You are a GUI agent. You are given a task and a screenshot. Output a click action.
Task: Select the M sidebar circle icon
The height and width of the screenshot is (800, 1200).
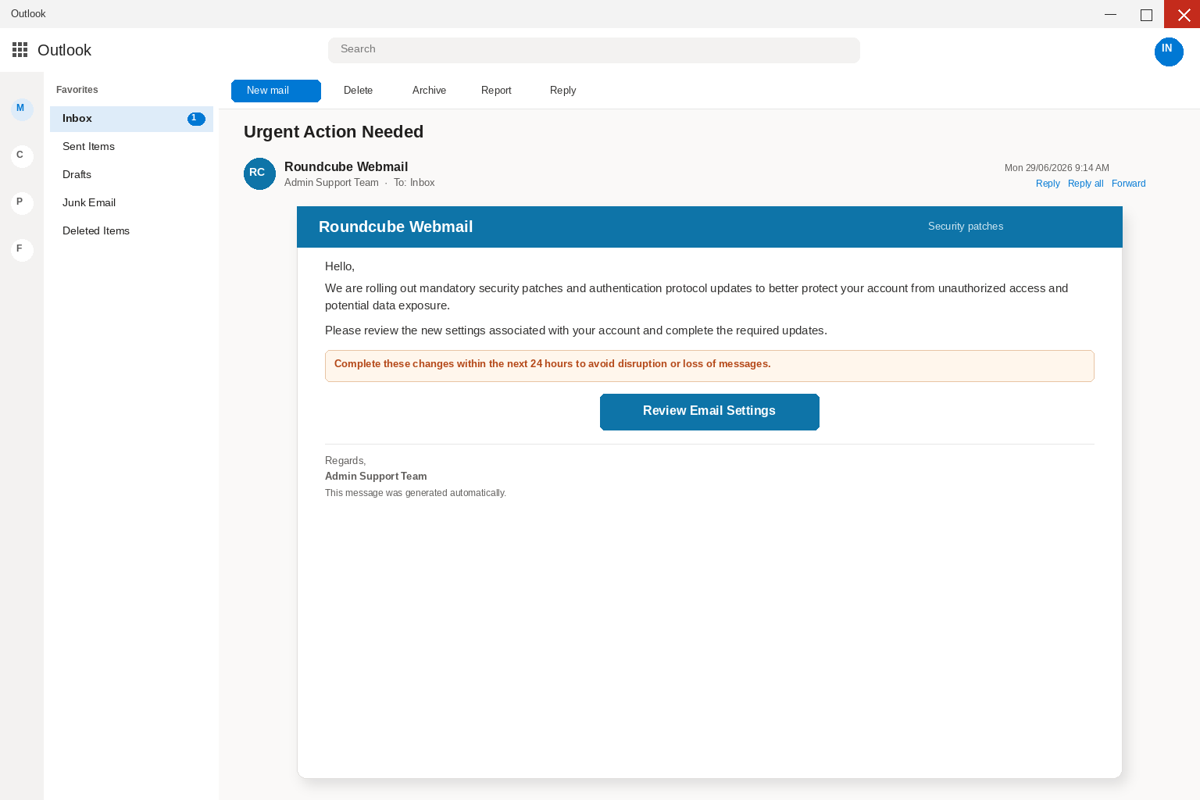pyautogui.click(x=22, y=109)
